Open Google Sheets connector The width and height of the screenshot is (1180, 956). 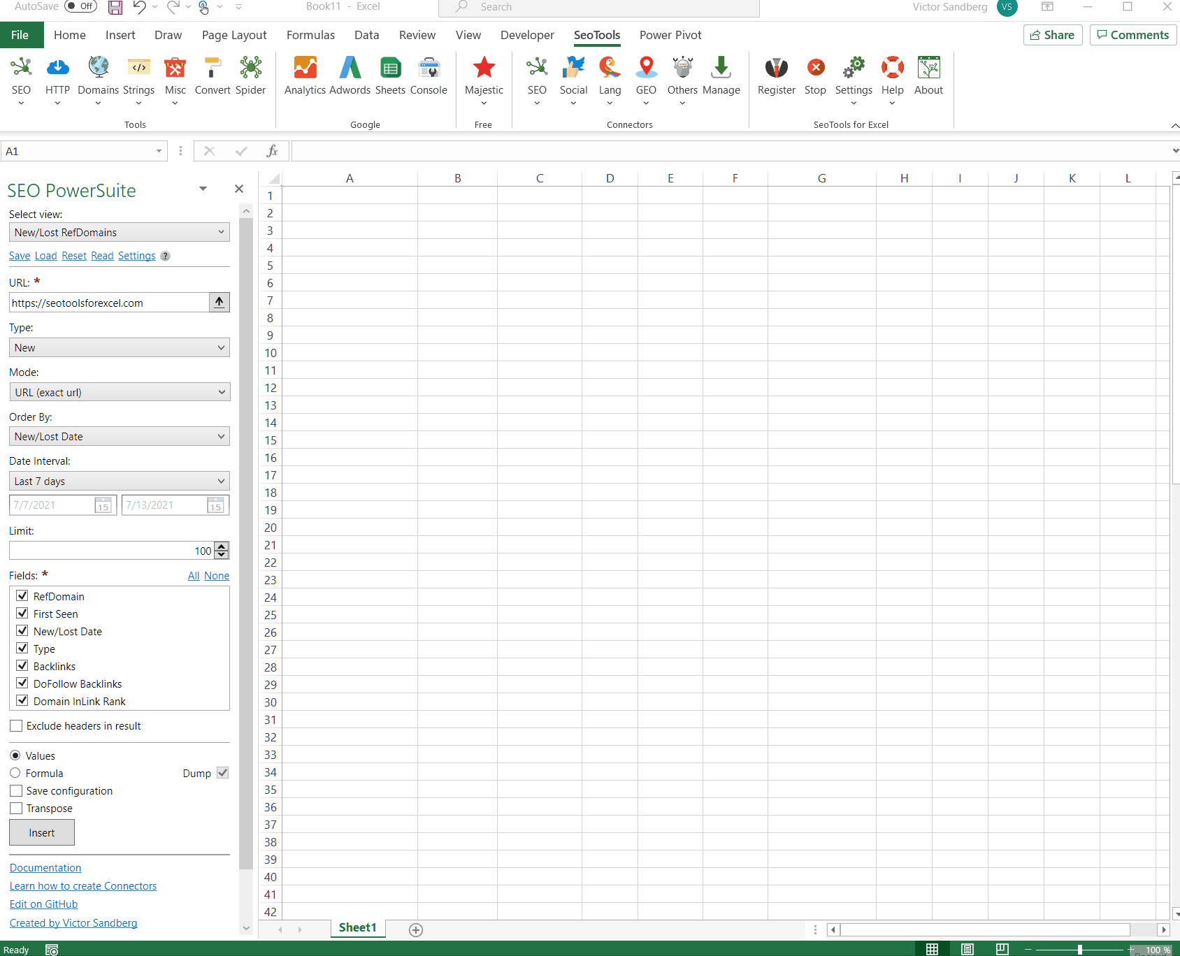tap(390, 76)
